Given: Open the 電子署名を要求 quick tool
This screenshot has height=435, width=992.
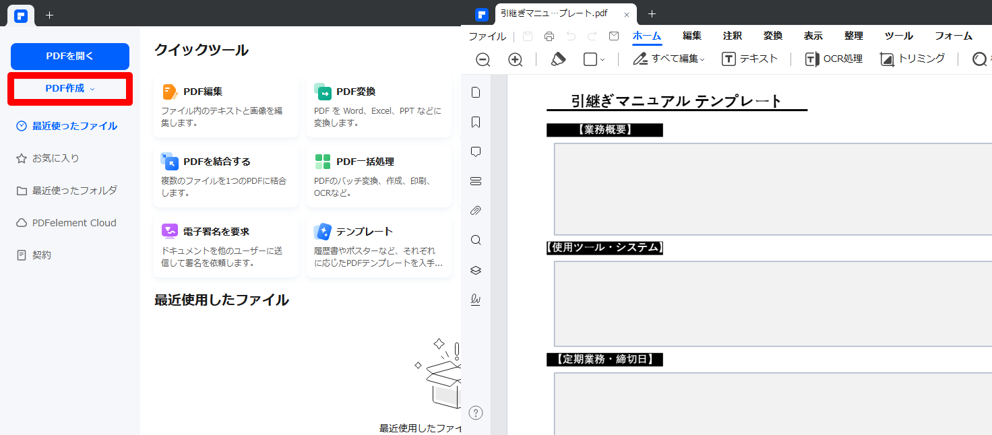Looking at the screenshot, I should [226, 246].
